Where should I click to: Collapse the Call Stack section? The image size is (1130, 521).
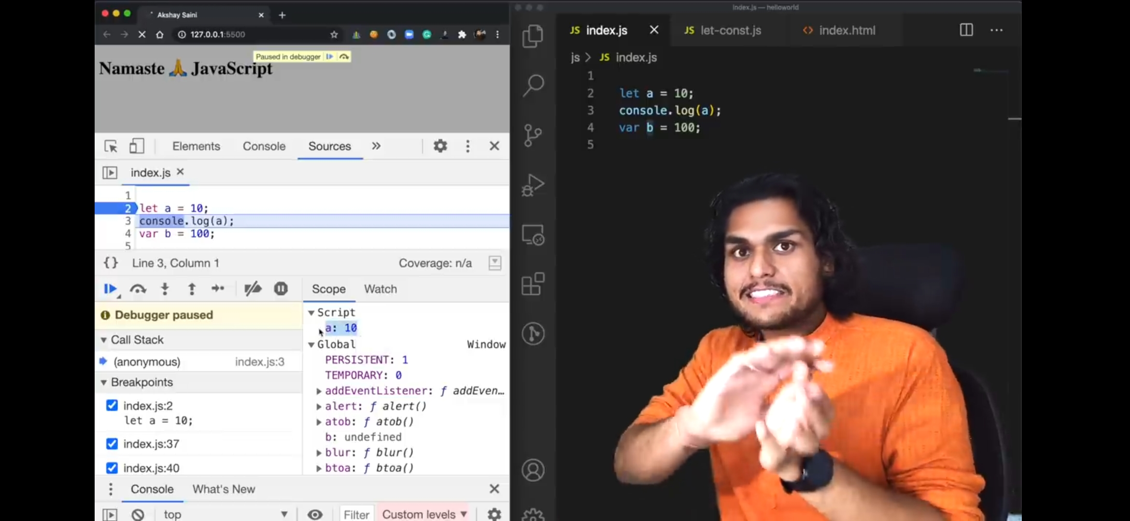104,340
